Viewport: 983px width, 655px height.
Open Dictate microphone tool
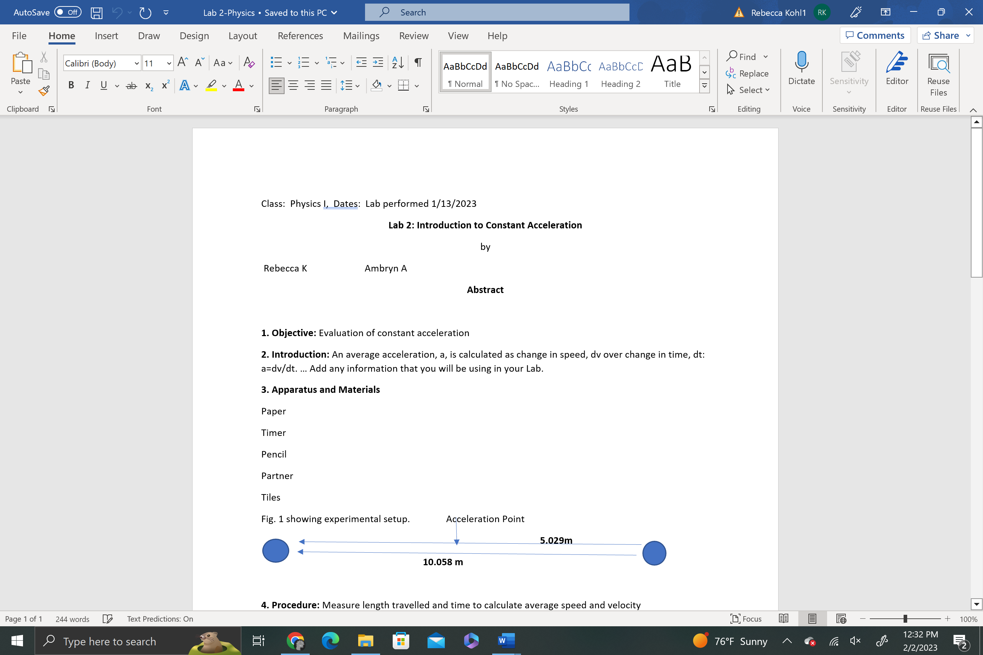click(801, 68)
